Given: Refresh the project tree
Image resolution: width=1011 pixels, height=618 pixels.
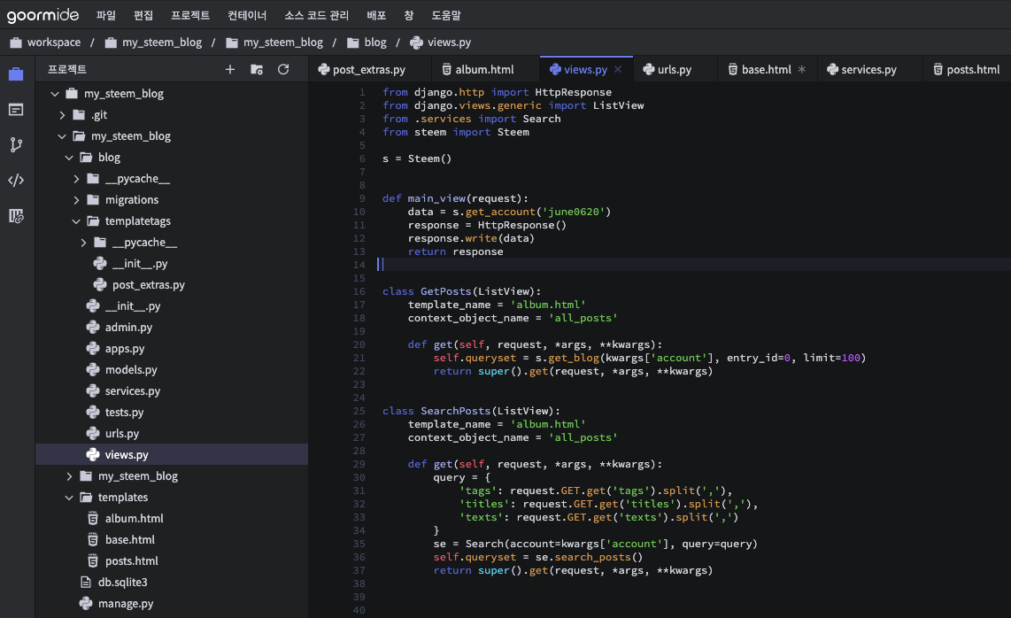Looking at the screenshot, I should tap(283, 69).
